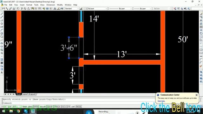Open the Format menu

point(29,5)
